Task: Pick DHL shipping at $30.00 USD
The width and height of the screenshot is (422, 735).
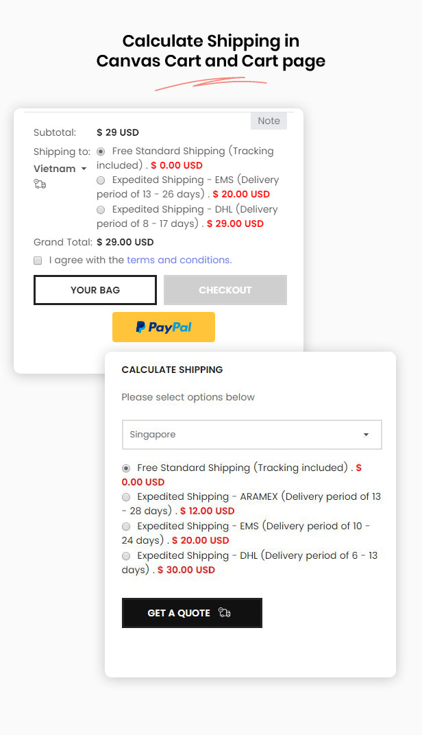Action: pos(126,556)
